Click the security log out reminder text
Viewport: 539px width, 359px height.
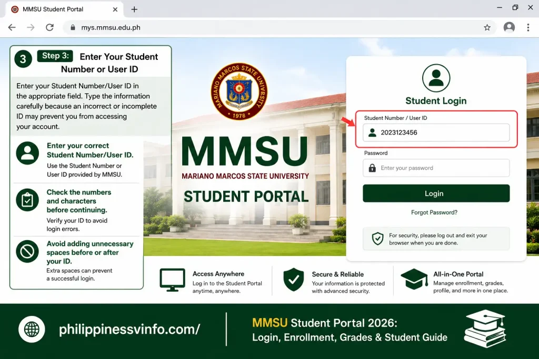[x=438, y=239]
